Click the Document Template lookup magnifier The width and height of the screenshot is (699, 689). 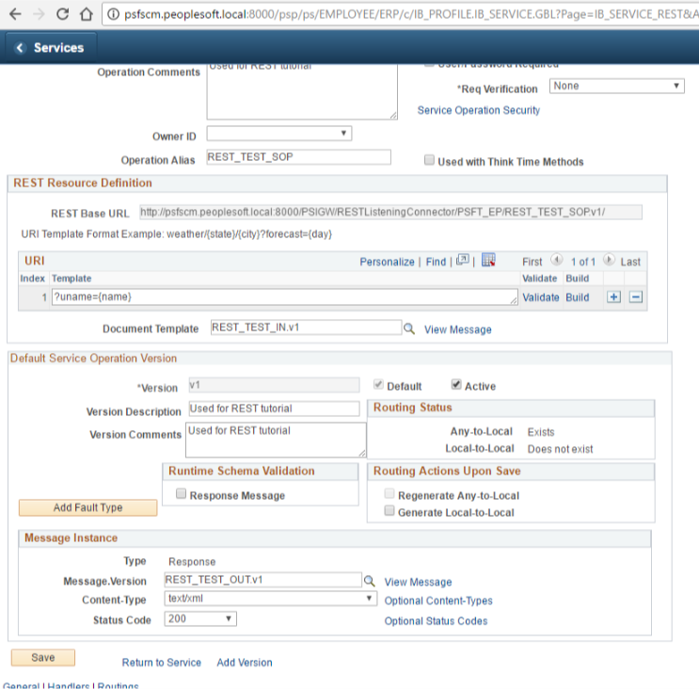pyautogui.click(x=408, y=329)
